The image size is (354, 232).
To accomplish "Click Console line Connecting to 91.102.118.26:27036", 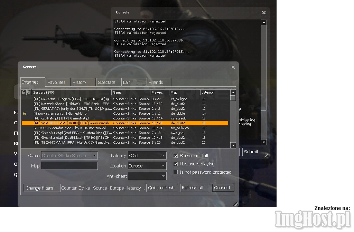I will 151,40.
